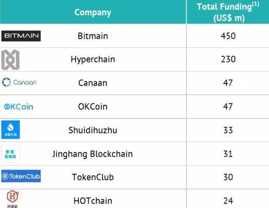Select the Hyperchain company name

click(x=93, y=59)
